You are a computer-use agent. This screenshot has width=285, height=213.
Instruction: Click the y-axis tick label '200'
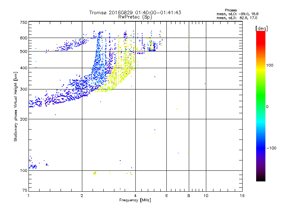pos(24,119)
